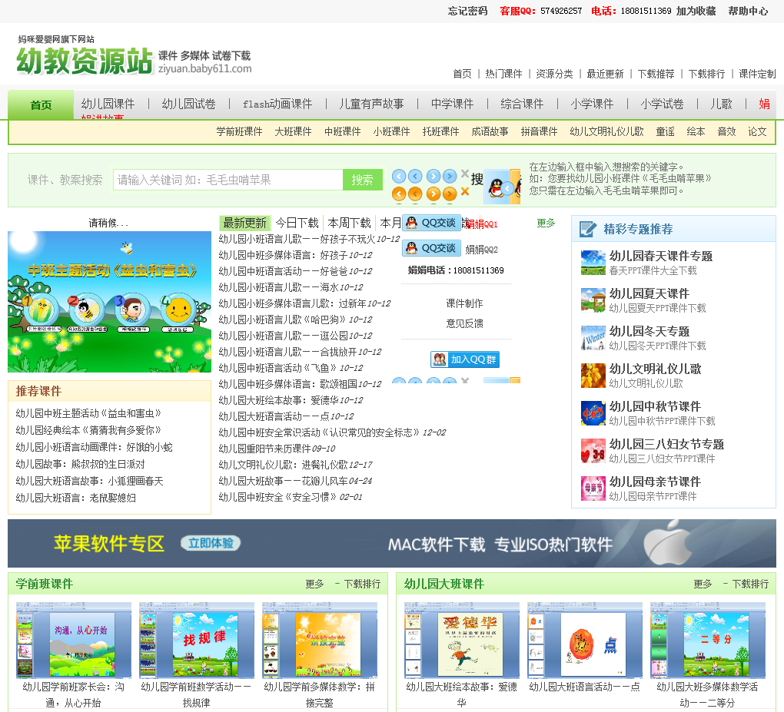Click the green 搜索 search button

363,180
